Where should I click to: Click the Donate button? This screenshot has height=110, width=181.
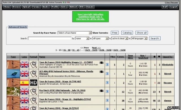tap(90, 7)
